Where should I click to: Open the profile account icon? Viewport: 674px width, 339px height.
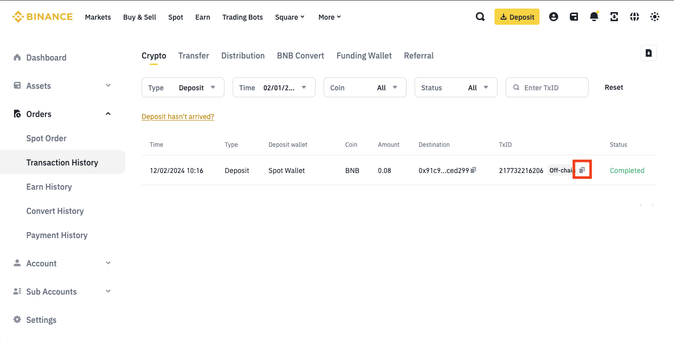[554, 17]
